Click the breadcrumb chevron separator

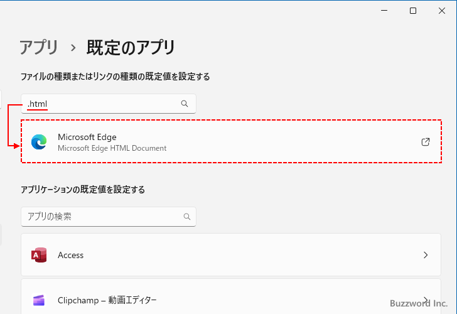(x=73, y=48)
